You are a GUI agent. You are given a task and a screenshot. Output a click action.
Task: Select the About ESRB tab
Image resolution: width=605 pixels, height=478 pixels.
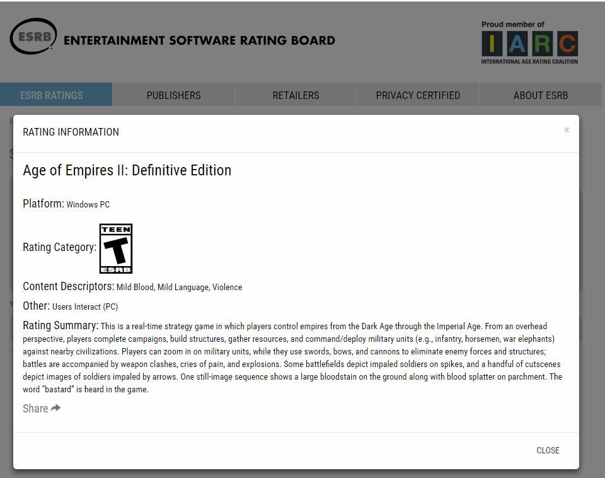tap(540, 95)
